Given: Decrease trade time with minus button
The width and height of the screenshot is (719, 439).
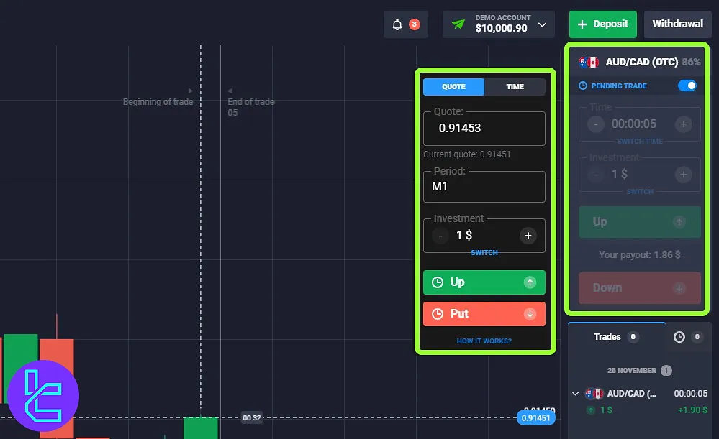Looking at the screenshot, I should tap(596, 124).
